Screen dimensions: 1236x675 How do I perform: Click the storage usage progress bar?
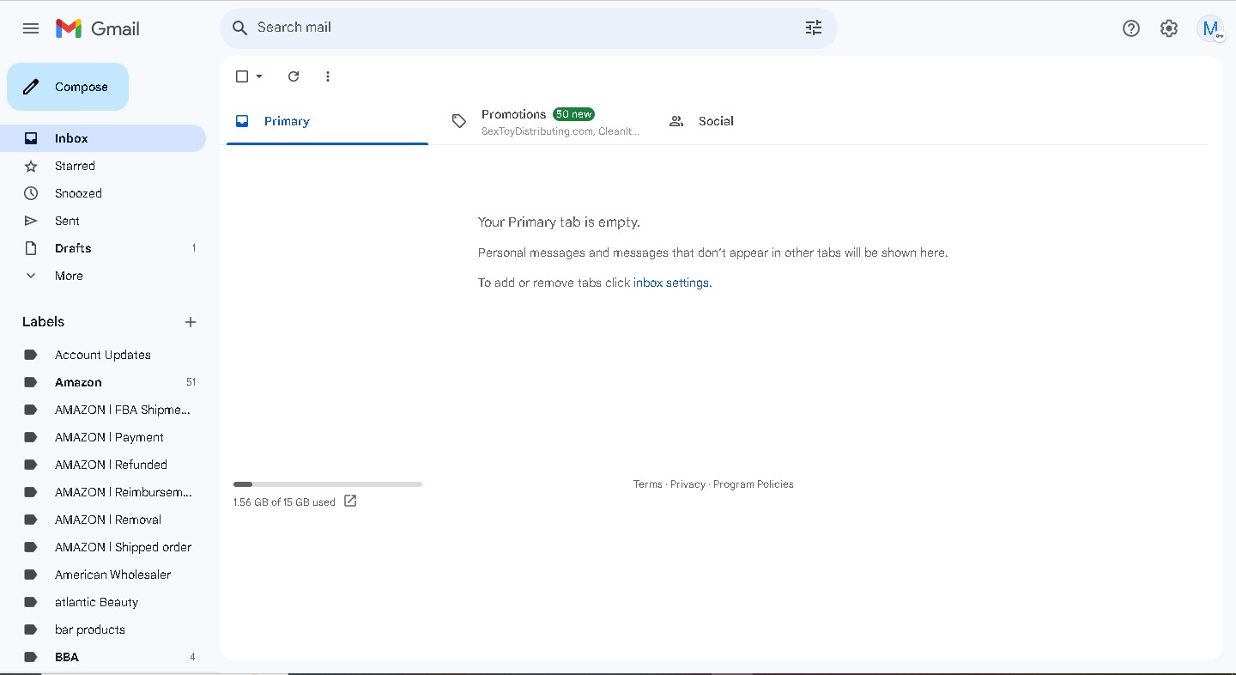pyautogui.click(x=328, y=484)
